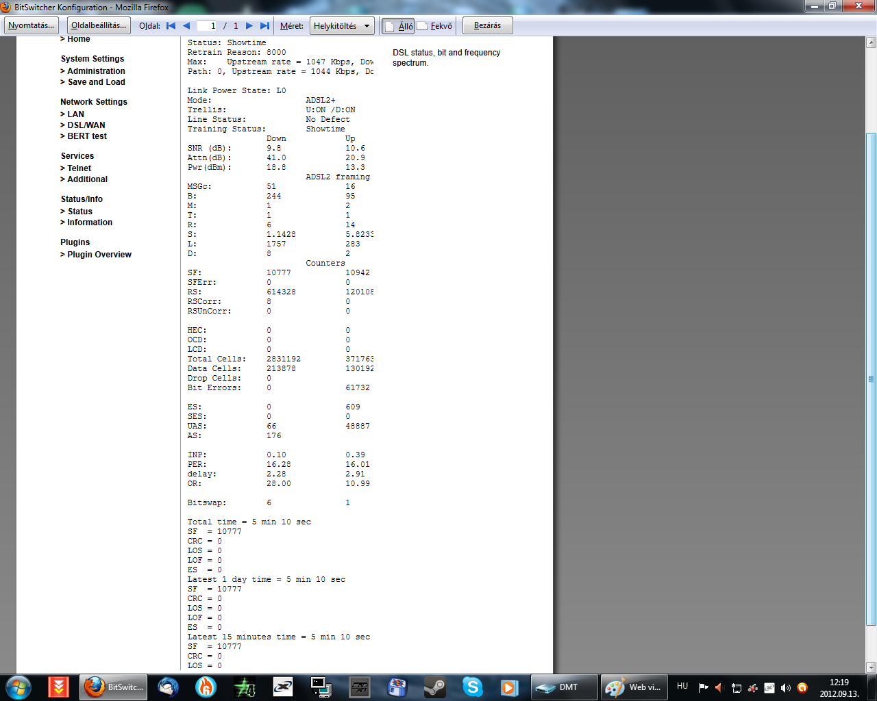Click the Administration link in the sidebar

[x=96, y=71]
